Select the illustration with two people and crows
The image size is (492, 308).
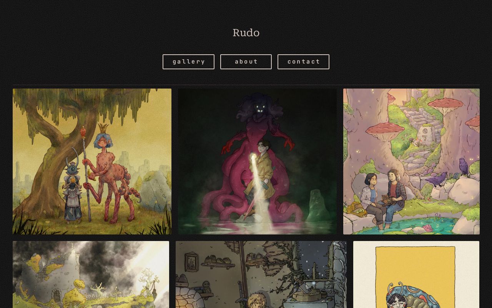(411, 161)
